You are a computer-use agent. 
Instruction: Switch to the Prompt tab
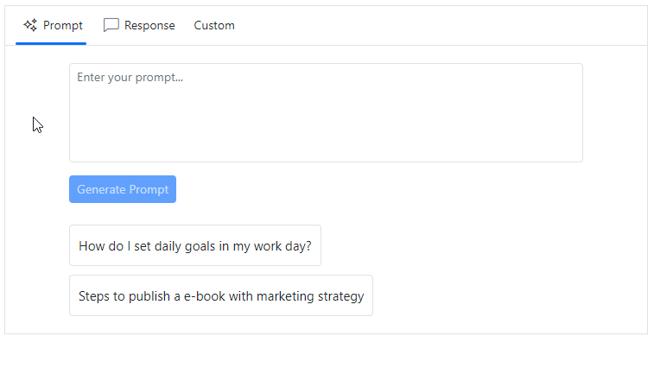pyautogui.click(x=52, y=25)
